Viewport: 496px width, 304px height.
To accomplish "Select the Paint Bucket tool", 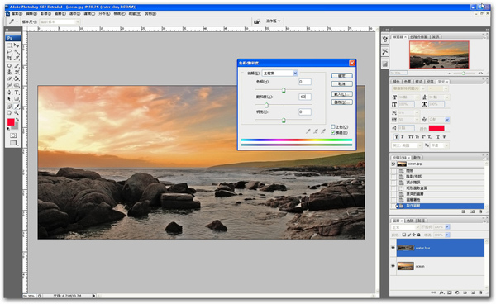I will 17,78.
